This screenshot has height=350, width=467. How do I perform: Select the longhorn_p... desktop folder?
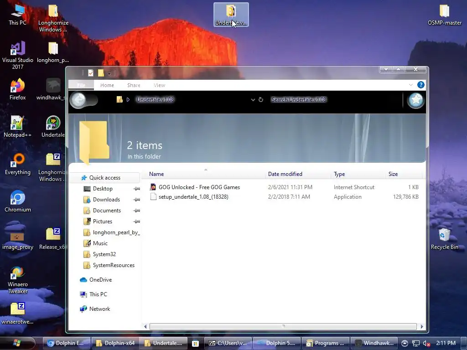pos(53,52)
